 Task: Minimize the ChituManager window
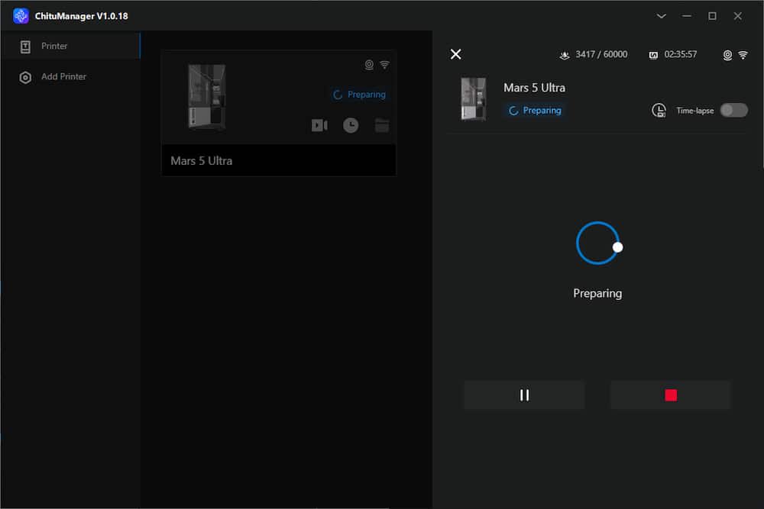[x=687, y=16]
